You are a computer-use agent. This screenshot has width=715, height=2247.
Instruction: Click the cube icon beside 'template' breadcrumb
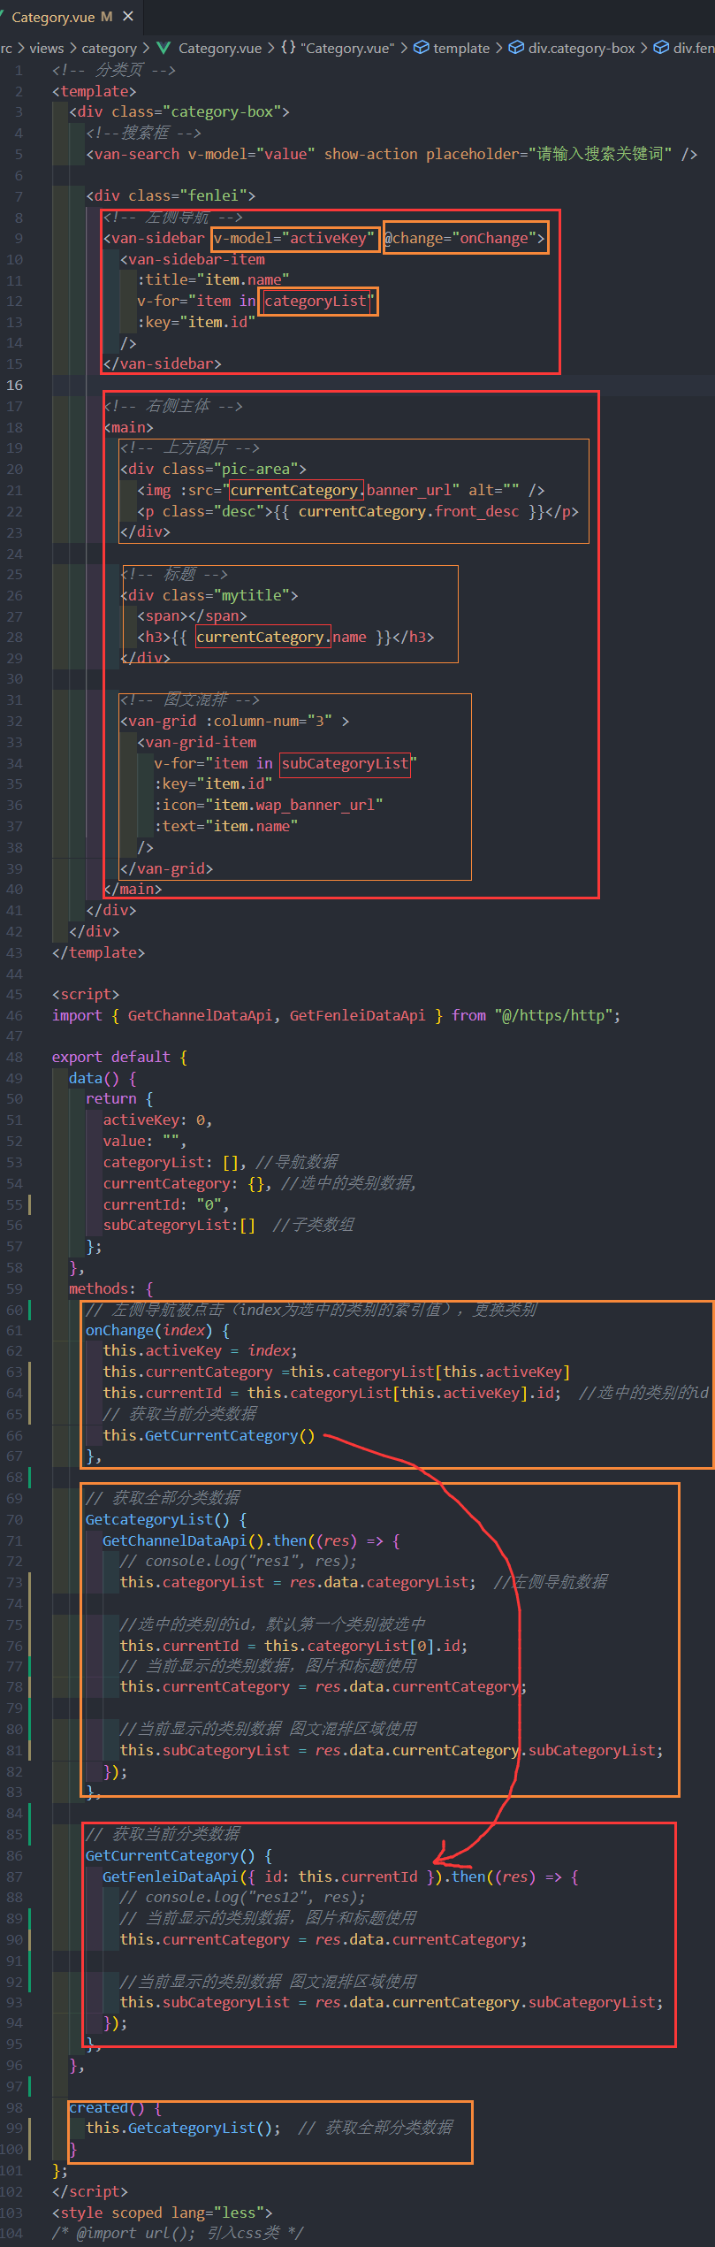pos(422,49)
